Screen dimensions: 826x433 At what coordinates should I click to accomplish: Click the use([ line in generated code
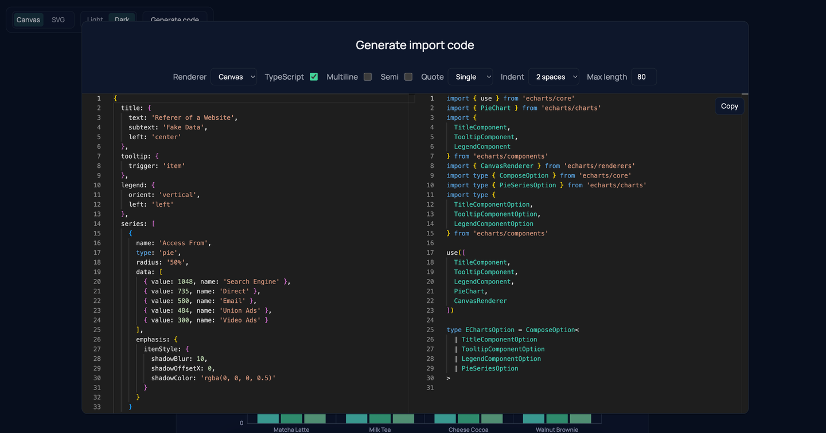458,252
